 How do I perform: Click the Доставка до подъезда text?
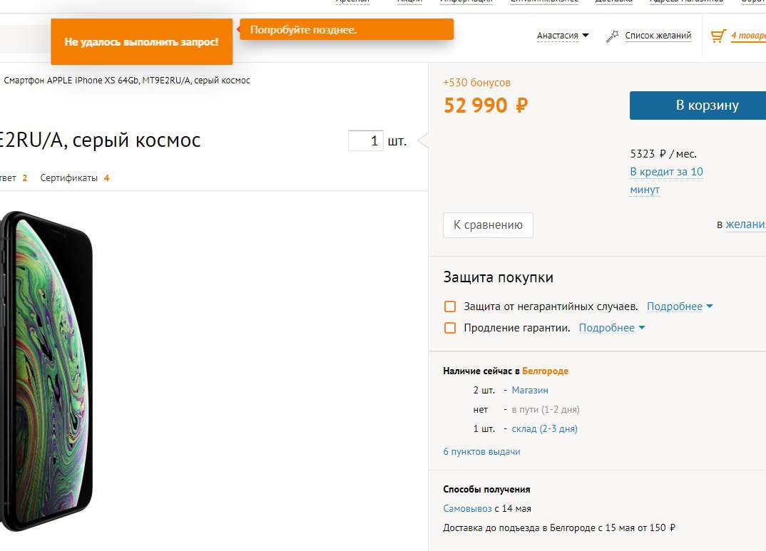click(x=559, y=527)
